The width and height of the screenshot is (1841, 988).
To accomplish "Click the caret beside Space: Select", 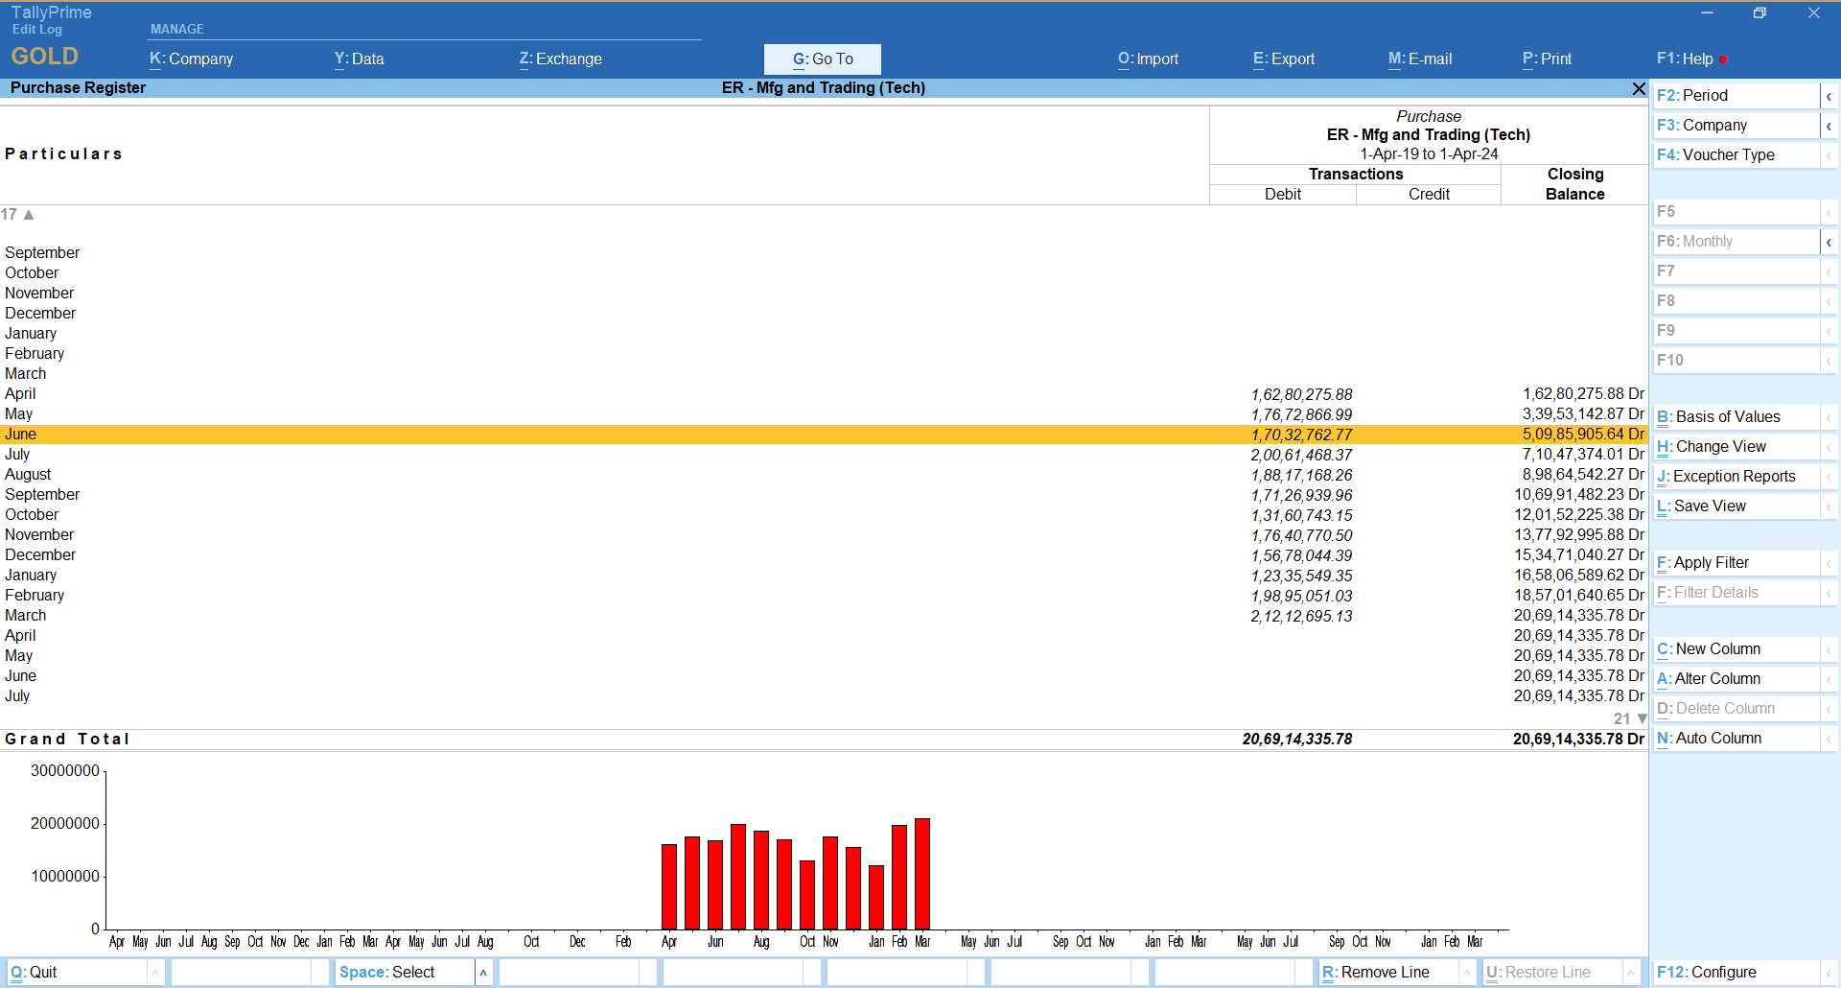I will click(x=483, y=973).
